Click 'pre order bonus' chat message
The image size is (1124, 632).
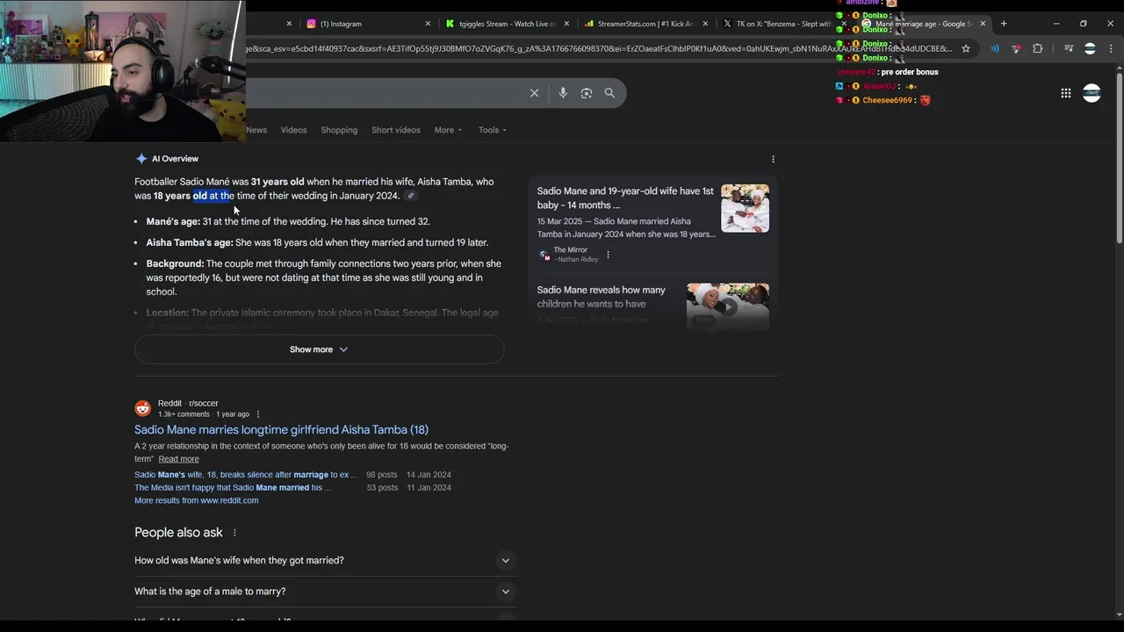point(910,72)
